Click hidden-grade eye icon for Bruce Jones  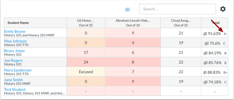206,53
